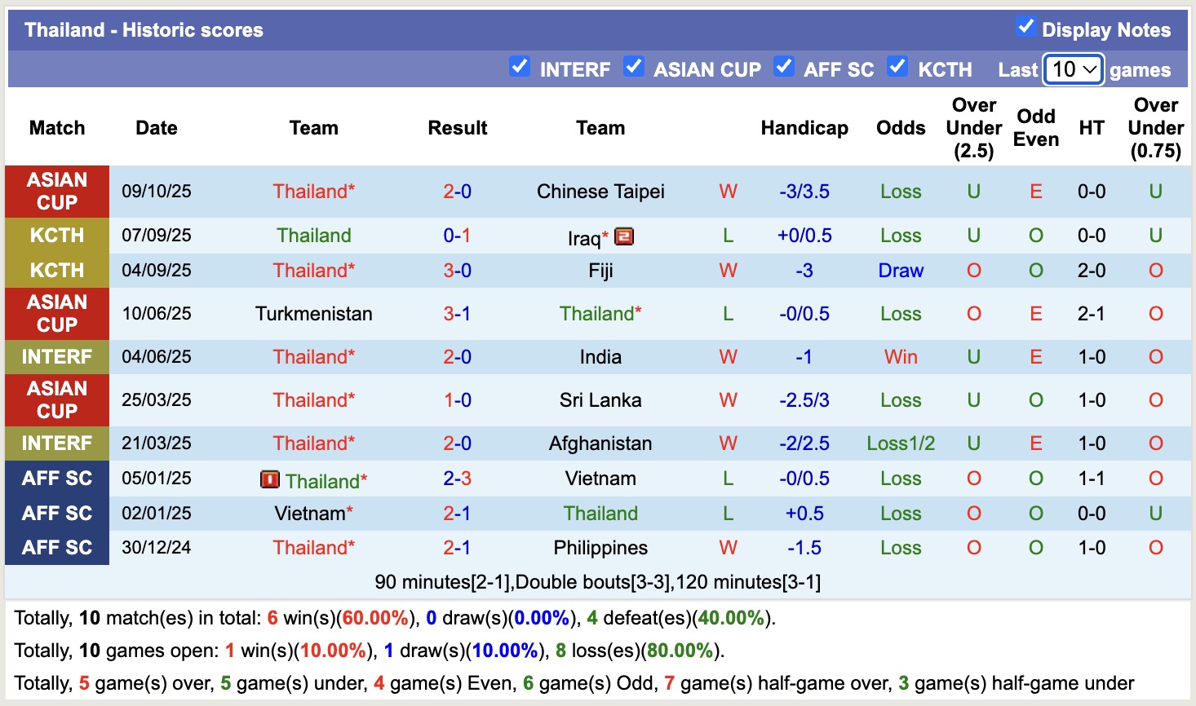
Task: Uncheck the ASIAN CUP filter checkbox
Action: (633, 67)
